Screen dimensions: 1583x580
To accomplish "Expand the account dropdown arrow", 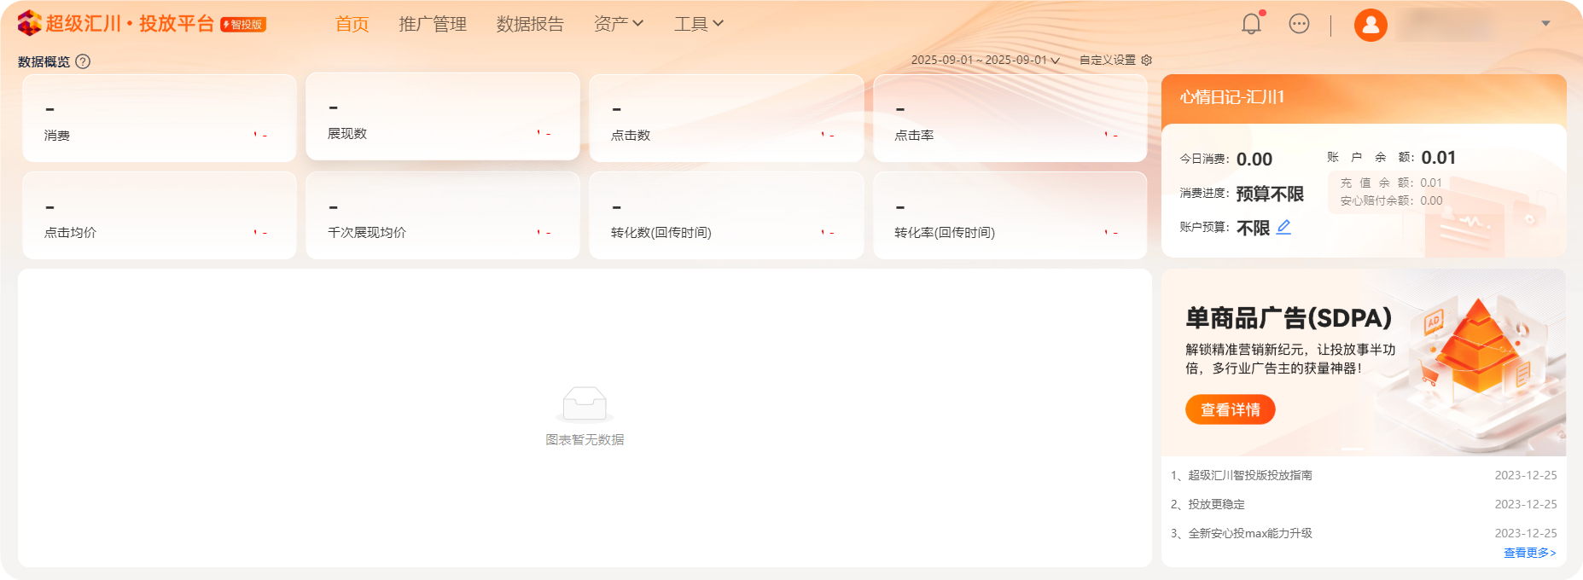I will (x=1545, y=24).
